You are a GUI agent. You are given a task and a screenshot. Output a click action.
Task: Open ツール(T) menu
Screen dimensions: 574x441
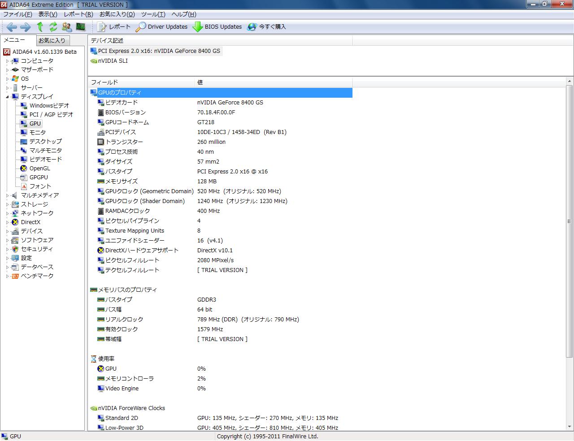point(153,14)
